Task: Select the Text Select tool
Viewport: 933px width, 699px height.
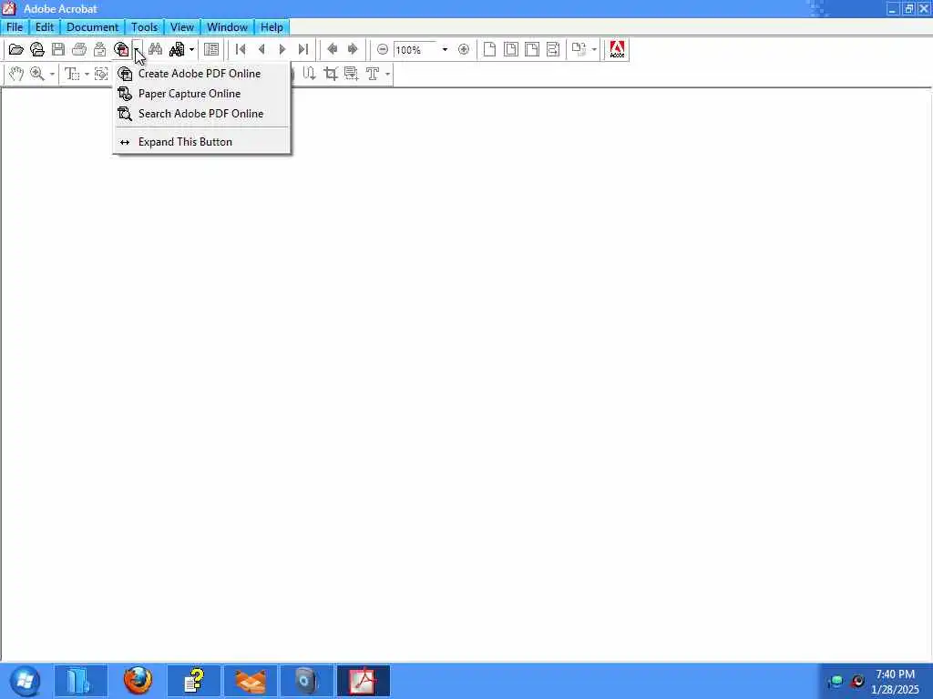Action: (72, 75)
